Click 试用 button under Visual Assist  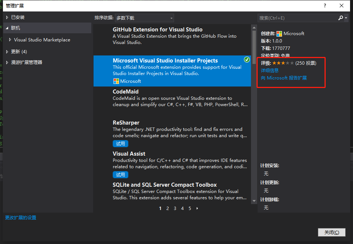[121, 174]
